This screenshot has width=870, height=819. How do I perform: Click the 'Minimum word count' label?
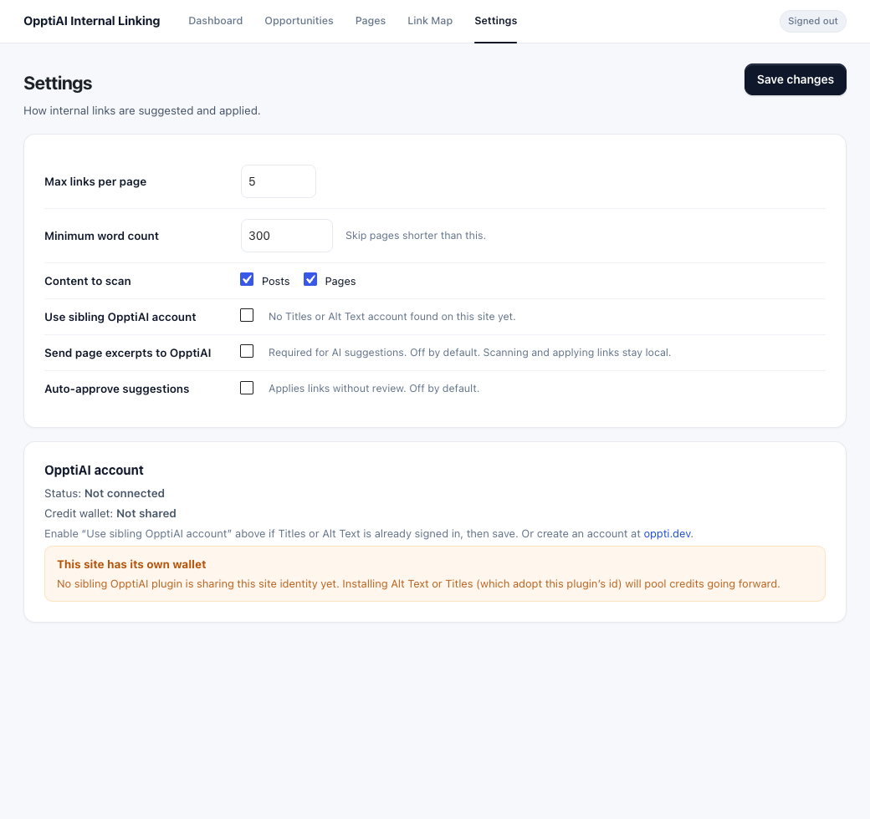(101, 236)
